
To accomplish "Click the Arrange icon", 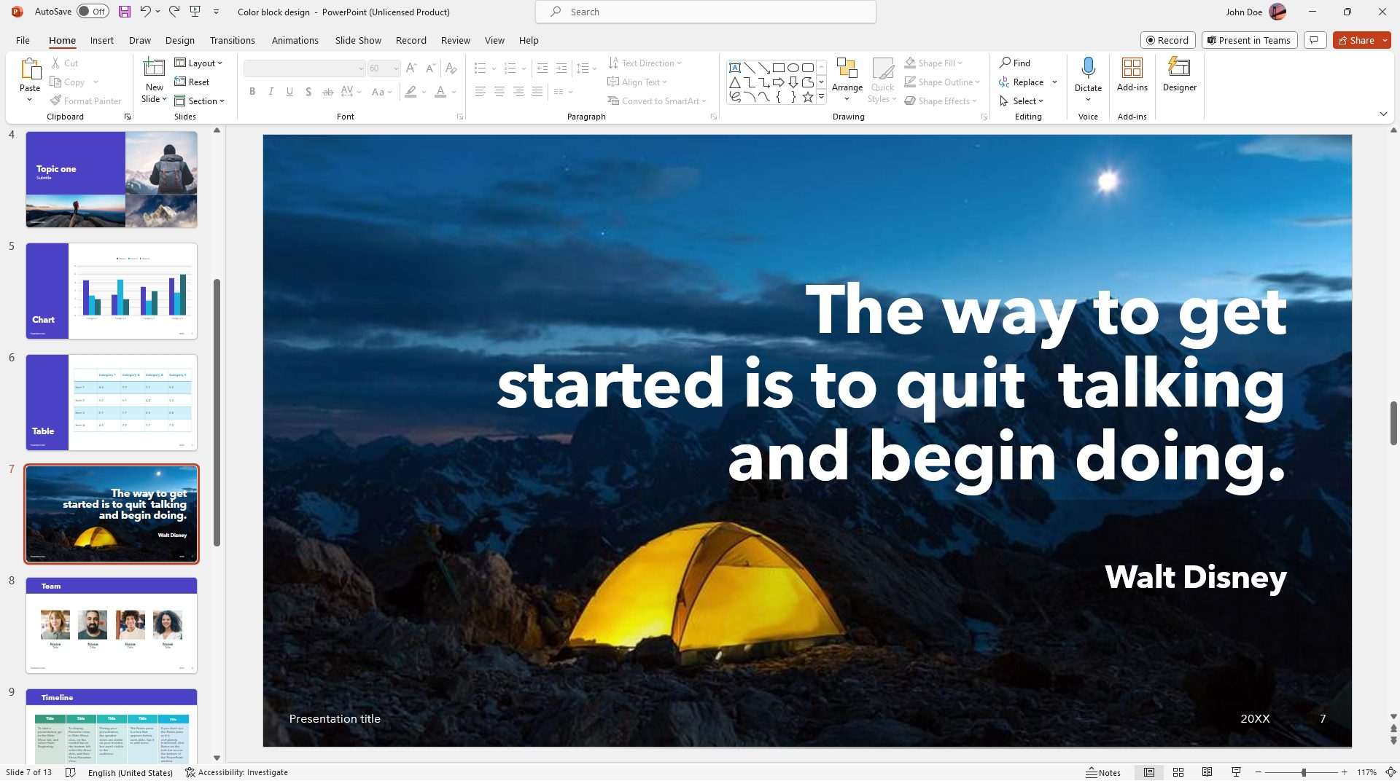I will [847, 70].
